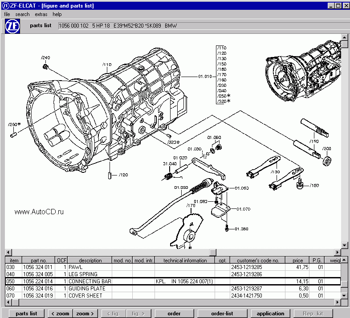Select the GUIDING PLATE row
Viewport: 350px width, 318px height.
[x=173, y=289]
